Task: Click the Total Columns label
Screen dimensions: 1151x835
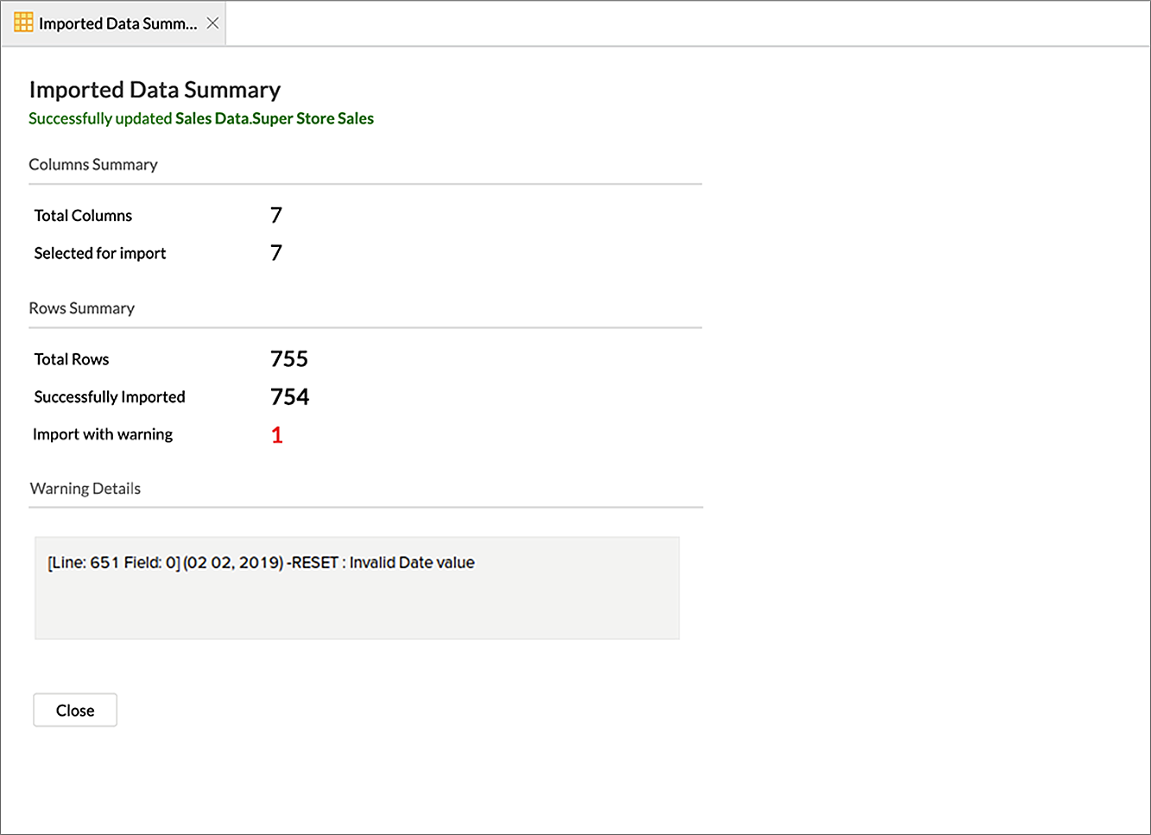Action: coord(83,216)
